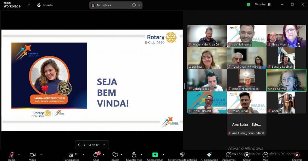Select Mª do Carmo's video thumbnail
Screen dimensions: 308x161
[286, 80]
